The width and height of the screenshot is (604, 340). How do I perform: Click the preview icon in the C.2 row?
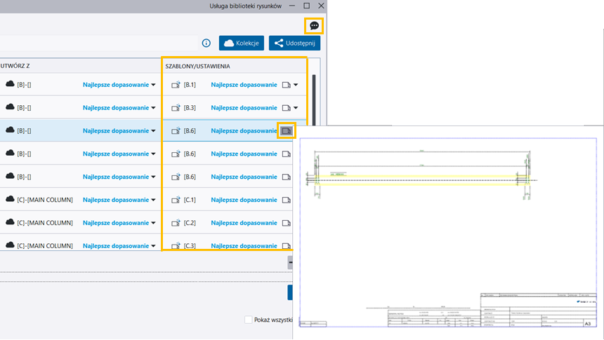(x=286, y=223)
